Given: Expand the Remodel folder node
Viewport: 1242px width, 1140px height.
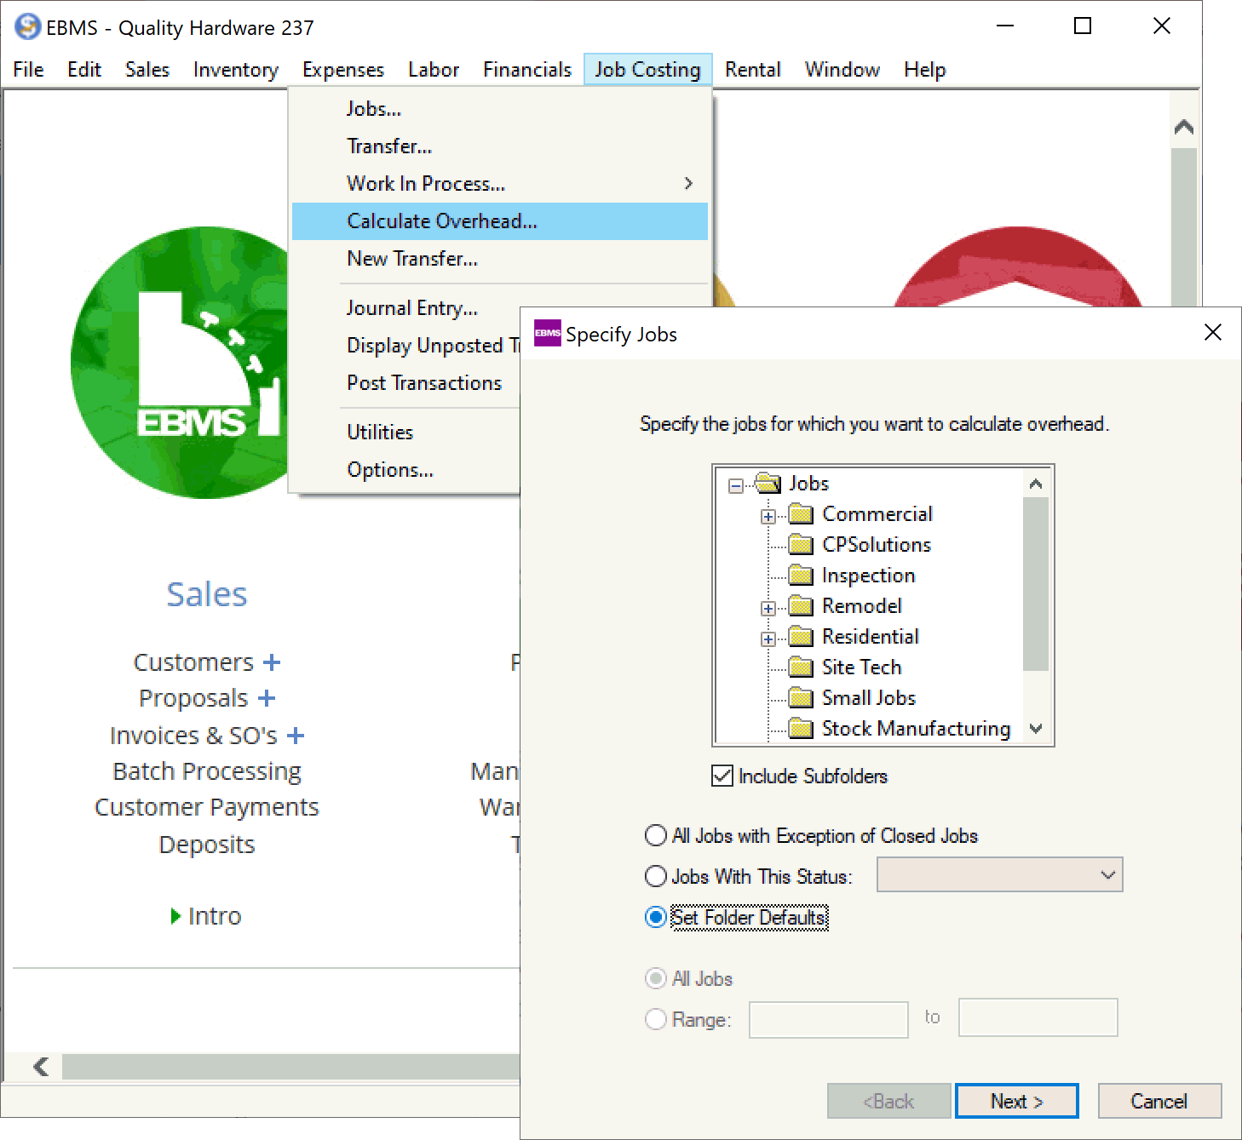Looking at the screenshot, I should coord(768,608).
